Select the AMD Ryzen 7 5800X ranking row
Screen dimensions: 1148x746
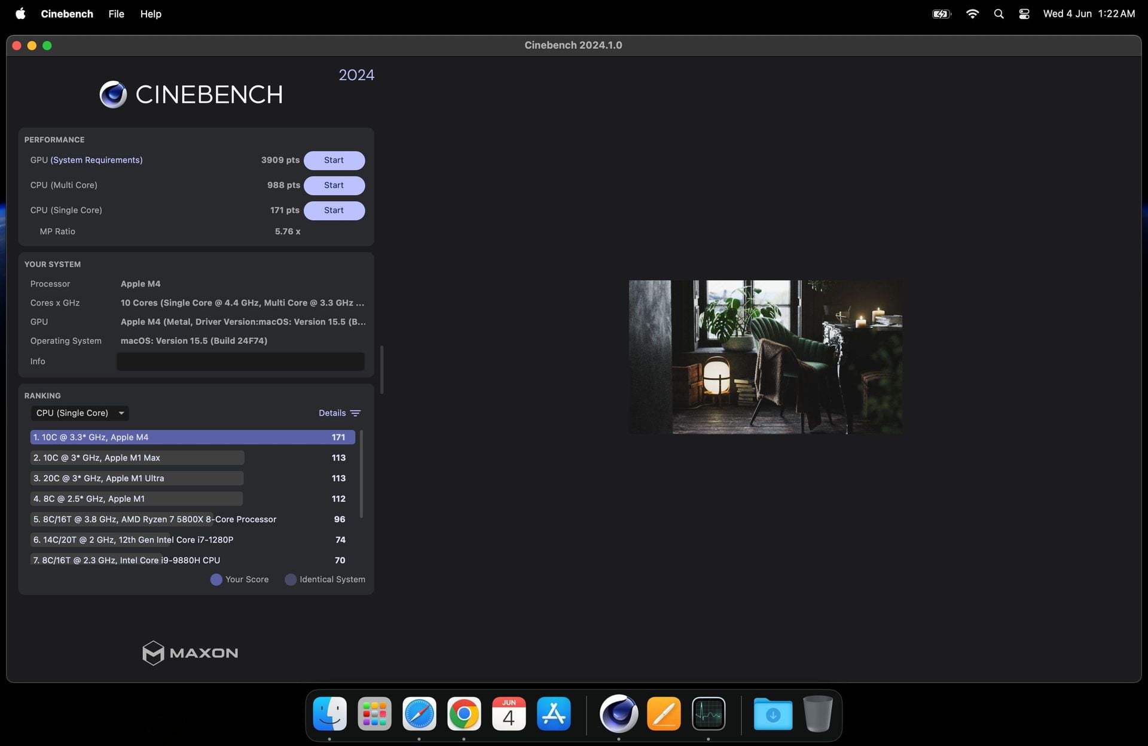point(193,519)
